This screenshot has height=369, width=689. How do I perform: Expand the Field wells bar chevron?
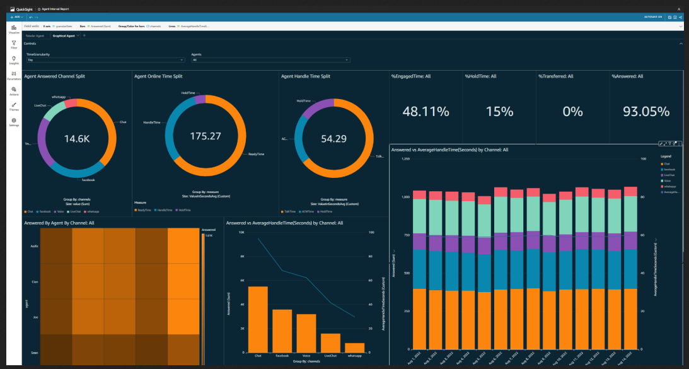[x=681, y=26]
